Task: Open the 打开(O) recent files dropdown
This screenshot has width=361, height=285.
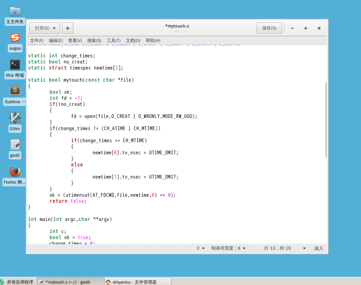Action: click(x=44, y=28)
